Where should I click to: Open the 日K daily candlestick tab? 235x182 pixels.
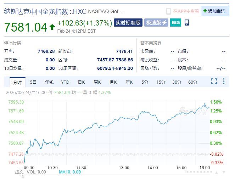81,82
